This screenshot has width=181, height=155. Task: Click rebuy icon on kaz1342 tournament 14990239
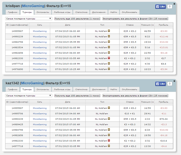pos(109,119)
